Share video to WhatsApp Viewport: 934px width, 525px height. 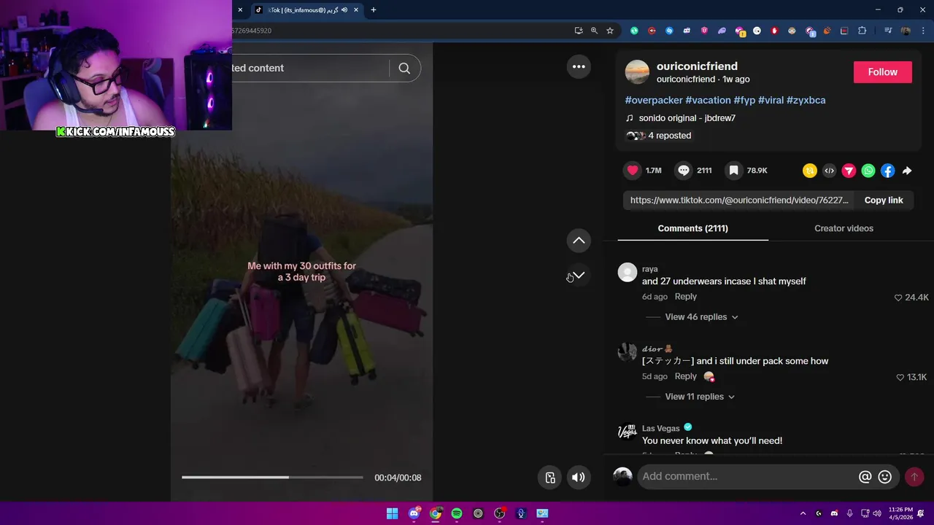pos(868,171)
